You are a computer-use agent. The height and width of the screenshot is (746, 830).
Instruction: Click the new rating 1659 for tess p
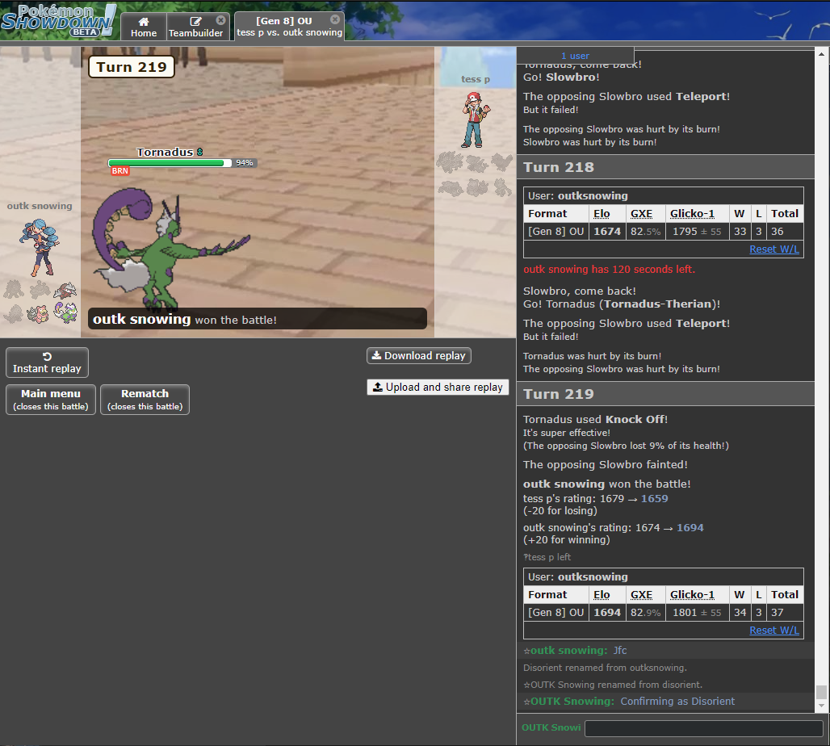click(654, 499)
